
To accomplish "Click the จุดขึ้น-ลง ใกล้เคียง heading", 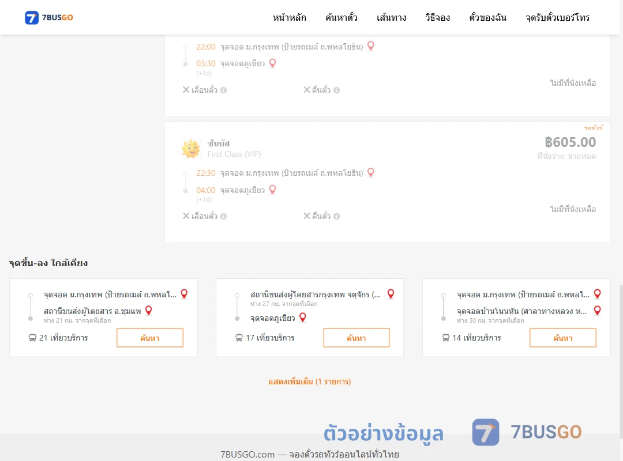I will 48,263.
